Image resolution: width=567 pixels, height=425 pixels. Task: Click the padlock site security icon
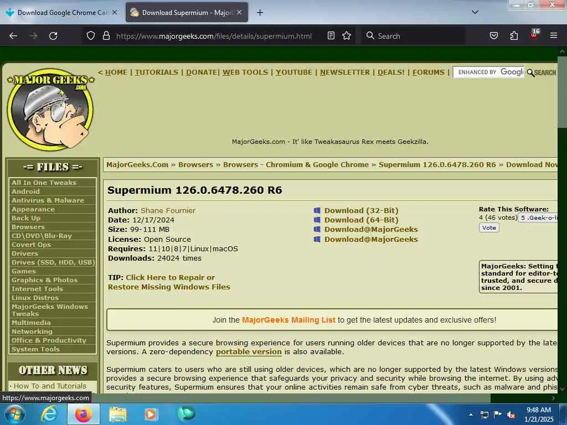pos(106,36)
